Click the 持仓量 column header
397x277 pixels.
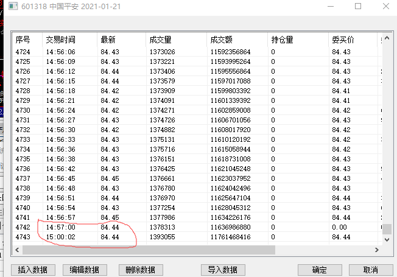(x=298, y=40)
